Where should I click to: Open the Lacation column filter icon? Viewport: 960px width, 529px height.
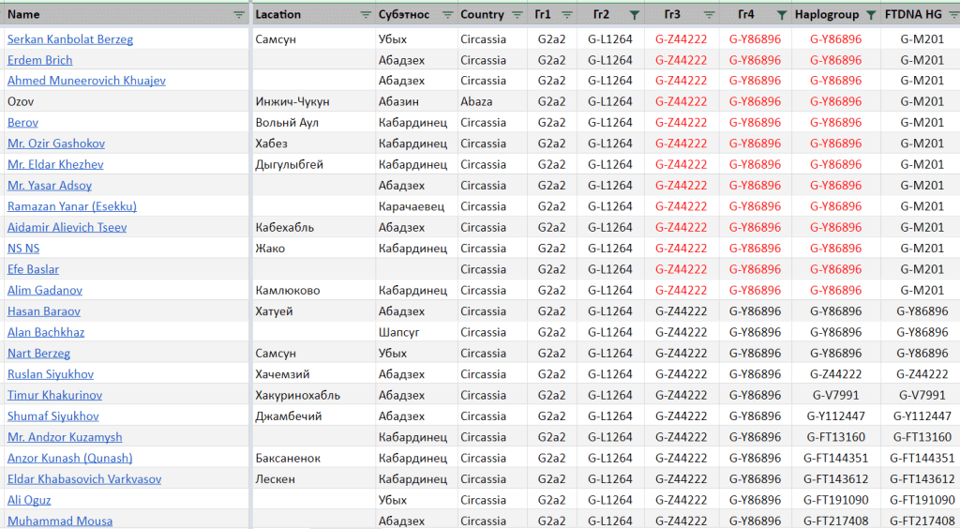pyautogui.click(x=366, y=15)
